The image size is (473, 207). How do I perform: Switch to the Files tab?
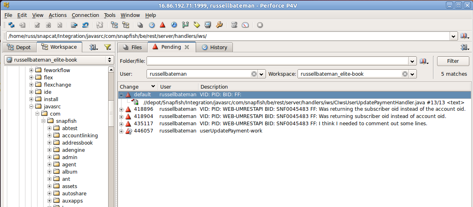pos(132,47)
